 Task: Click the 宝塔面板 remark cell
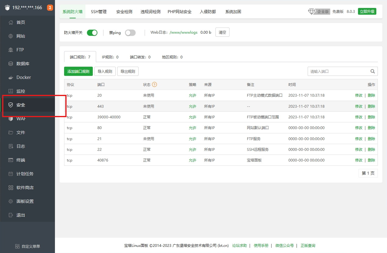[x=254, y=160]
